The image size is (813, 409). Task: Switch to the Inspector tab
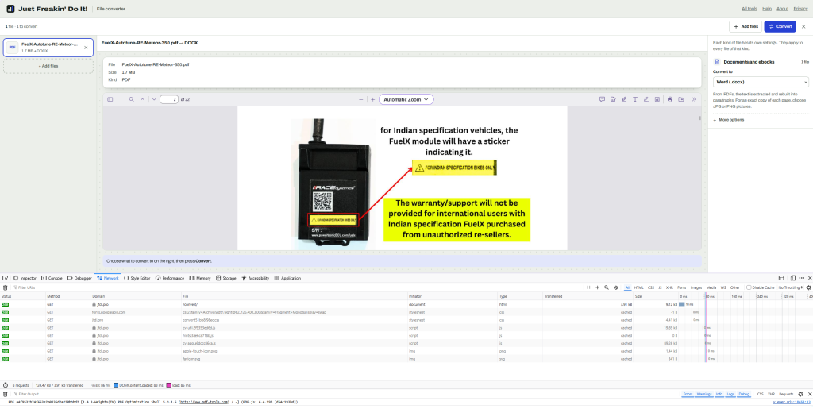coord(25,279)
